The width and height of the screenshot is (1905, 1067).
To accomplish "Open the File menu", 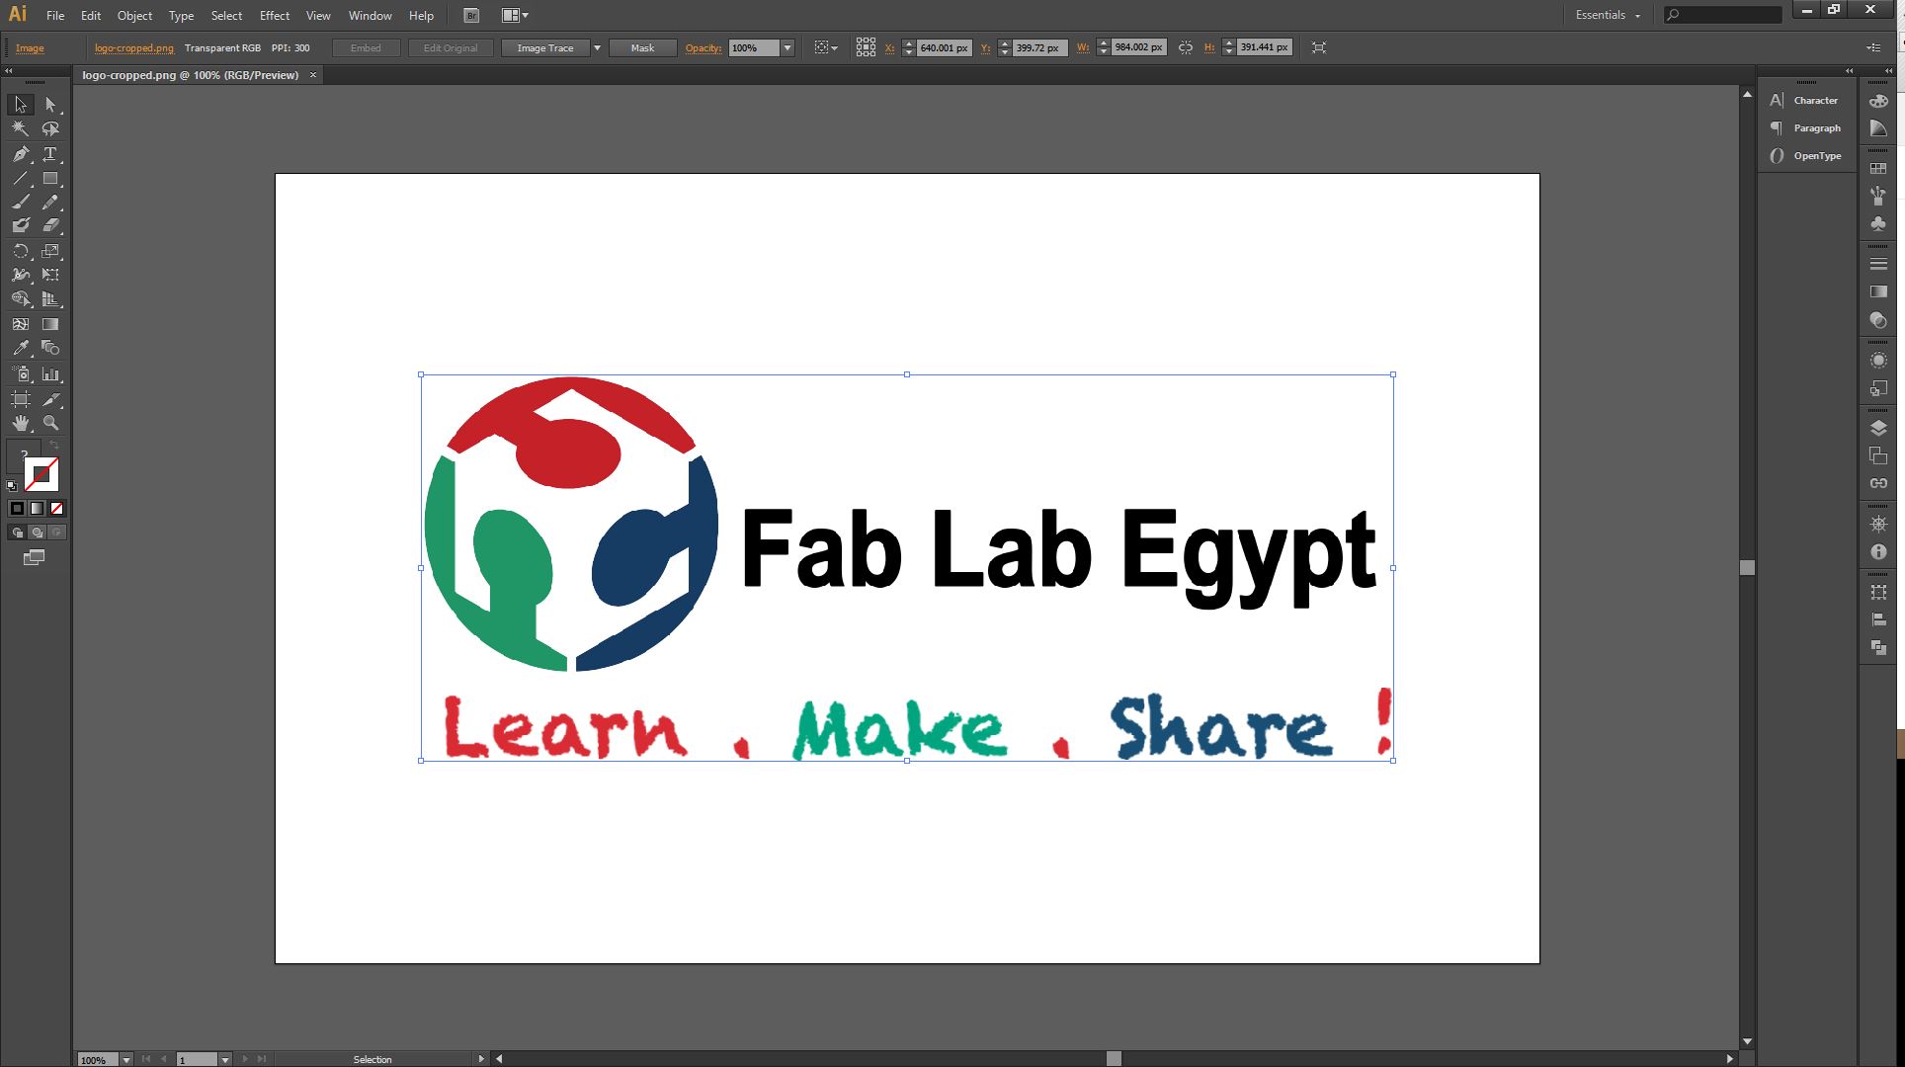I will (x=55, y=15).
